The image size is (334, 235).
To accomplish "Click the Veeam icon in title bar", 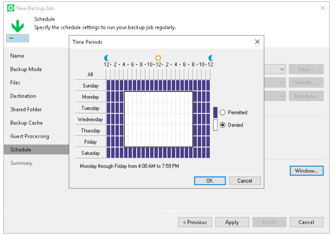I will click(x=11, y=8).
